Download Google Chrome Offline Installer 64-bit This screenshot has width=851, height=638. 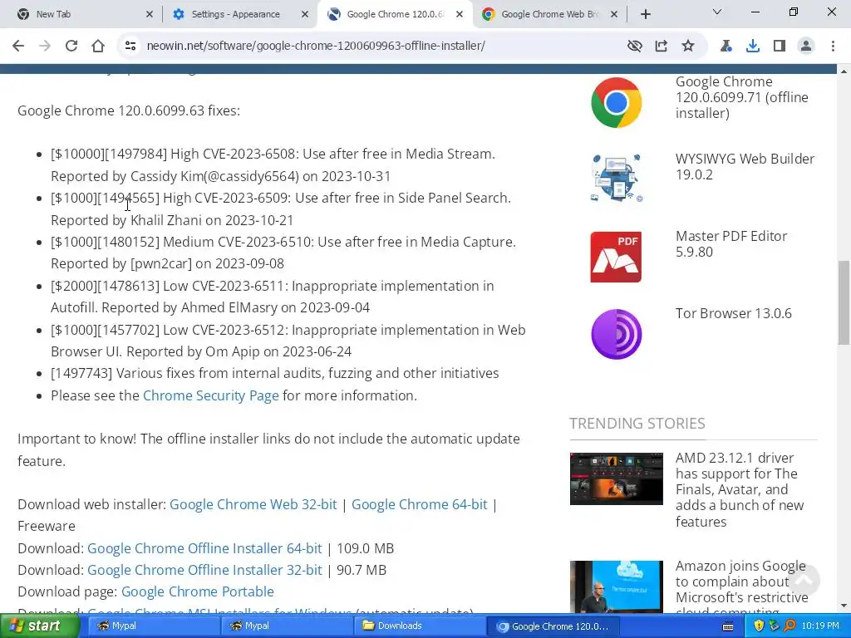click(204, 548)
